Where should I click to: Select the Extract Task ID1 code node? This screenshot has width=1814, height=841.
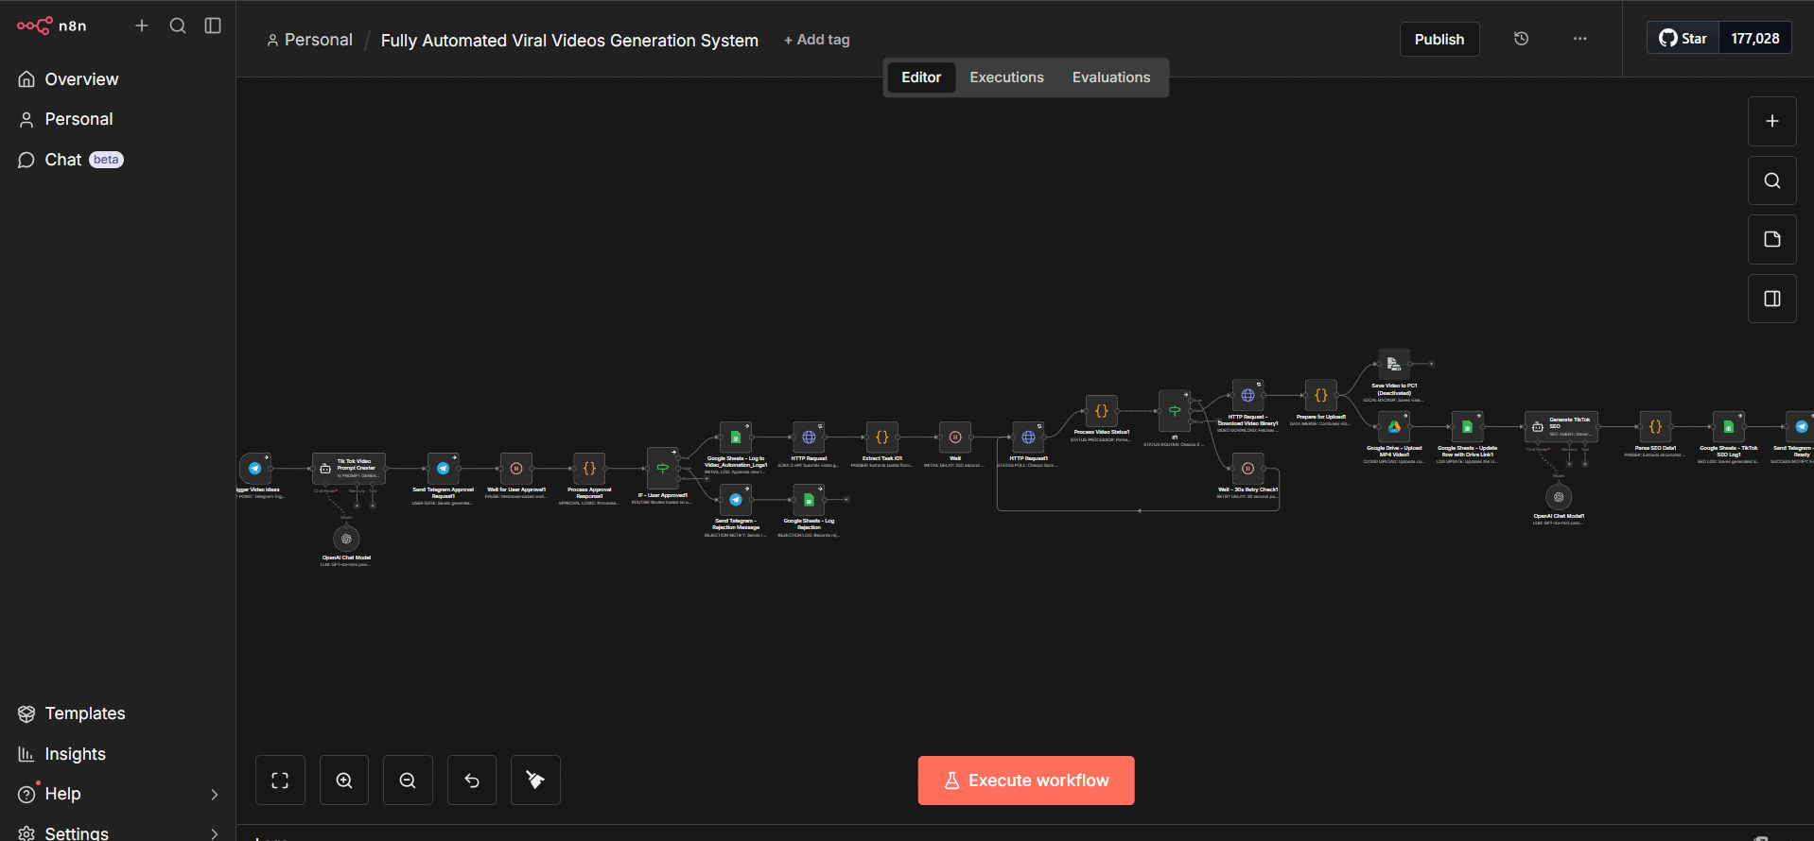click(882, 438)
